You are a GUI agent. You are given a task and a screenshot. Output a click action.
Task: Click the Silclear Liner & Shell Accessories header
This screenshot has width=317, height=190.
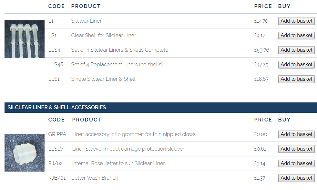pos(57,108)
